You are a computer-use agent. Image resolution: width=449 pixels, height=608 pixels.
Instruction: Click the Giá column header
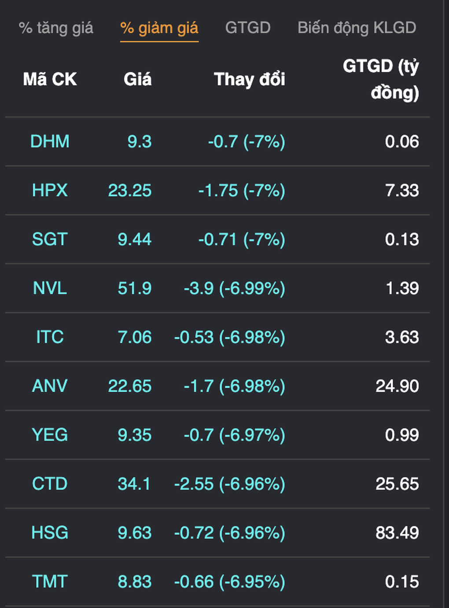point(137,79)
